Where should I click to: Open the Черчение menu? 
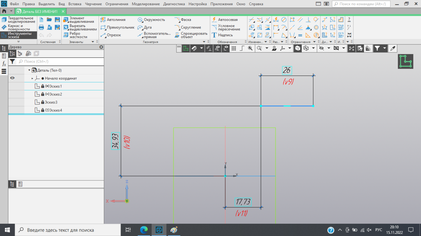tap(93, 4)
